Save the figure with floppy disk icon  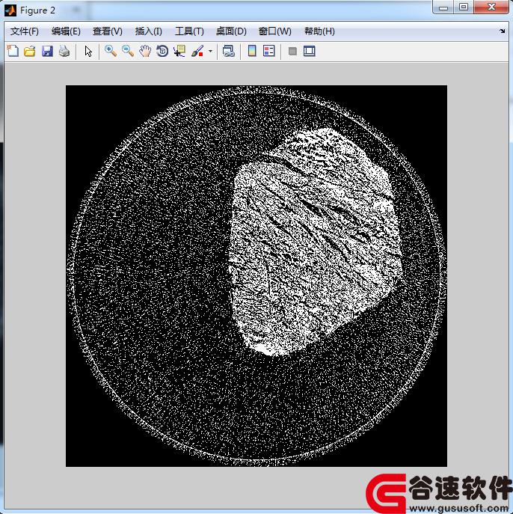[x=47, y=51]
